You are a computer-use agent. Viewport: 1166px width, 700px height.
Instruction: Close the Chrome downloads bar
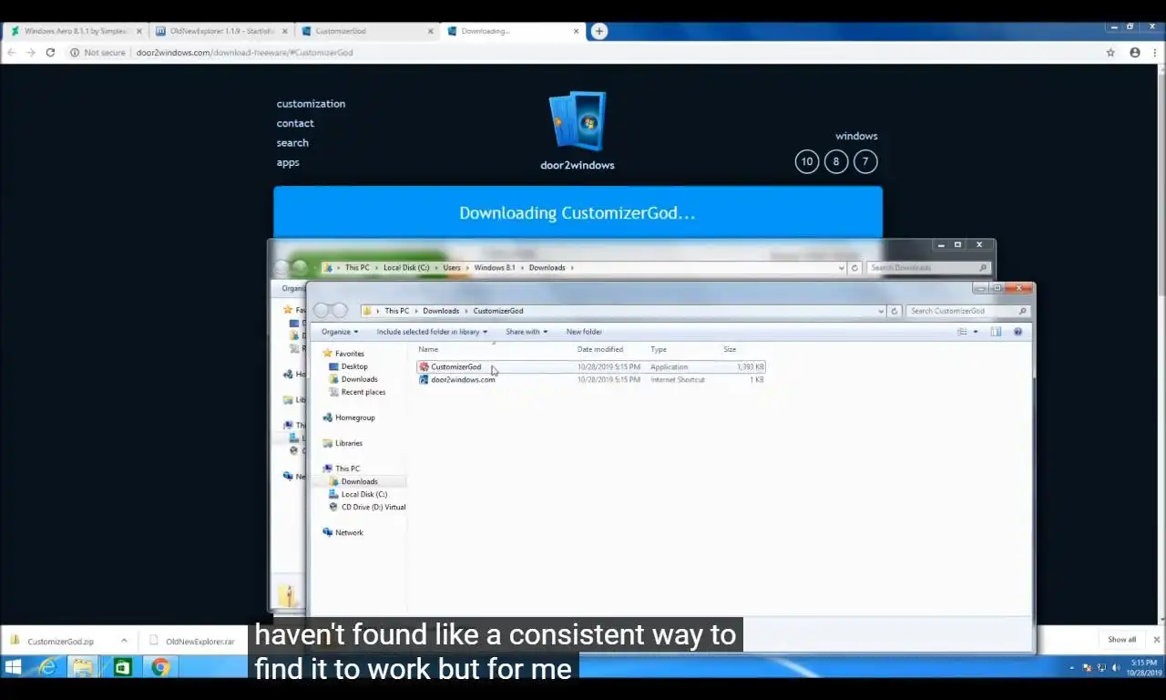pos(1156,640)
